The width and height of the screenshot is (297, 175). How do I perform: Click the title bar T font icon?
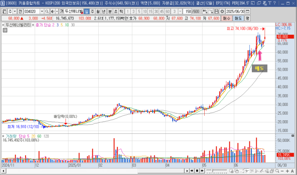[x=269, y=3]
